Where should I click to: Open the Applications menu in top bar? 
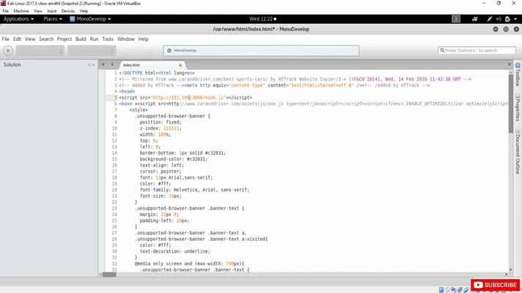tap(18, 19)
